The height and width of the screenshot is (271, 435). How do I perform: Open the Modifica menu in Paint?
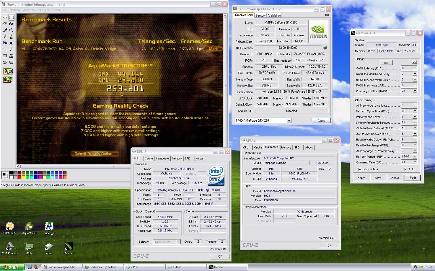[x=15, y=10]
